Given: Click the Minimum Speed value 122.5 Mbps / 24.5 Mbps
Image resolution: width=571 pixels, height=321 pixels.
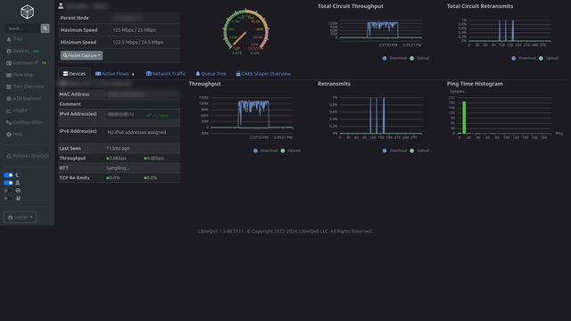Looking at the screenshot, I should 138,42.
